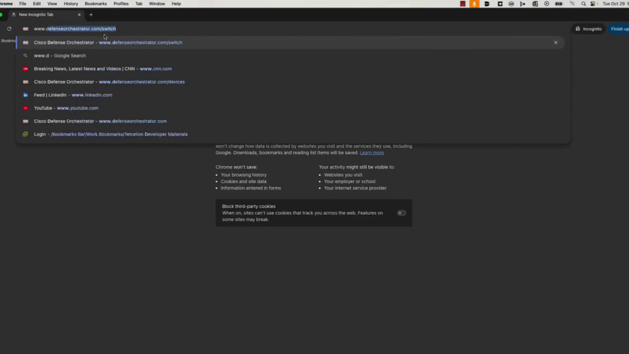Choose the www.d Google Search suggestion
Viewport: 629px width, 354px height.
click(290, 56)
